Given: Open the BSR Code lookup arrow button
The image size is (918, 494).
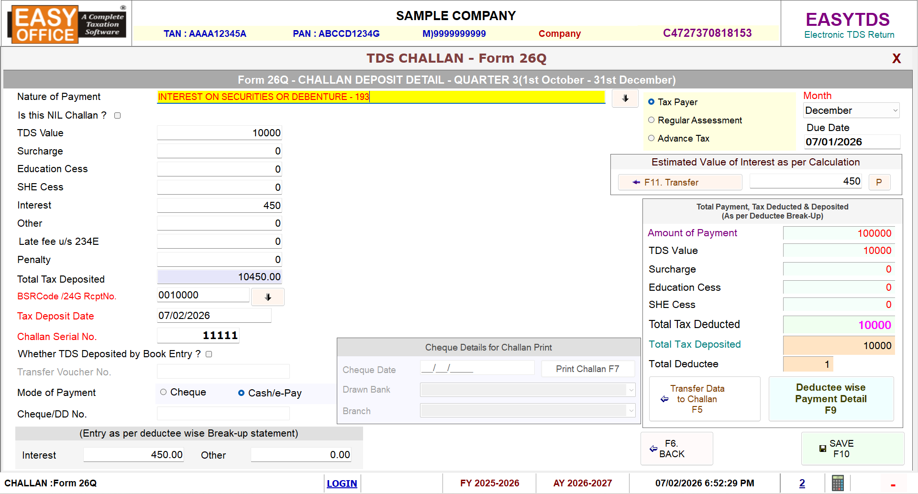Looking at the screenshot, I should [268, 297].
